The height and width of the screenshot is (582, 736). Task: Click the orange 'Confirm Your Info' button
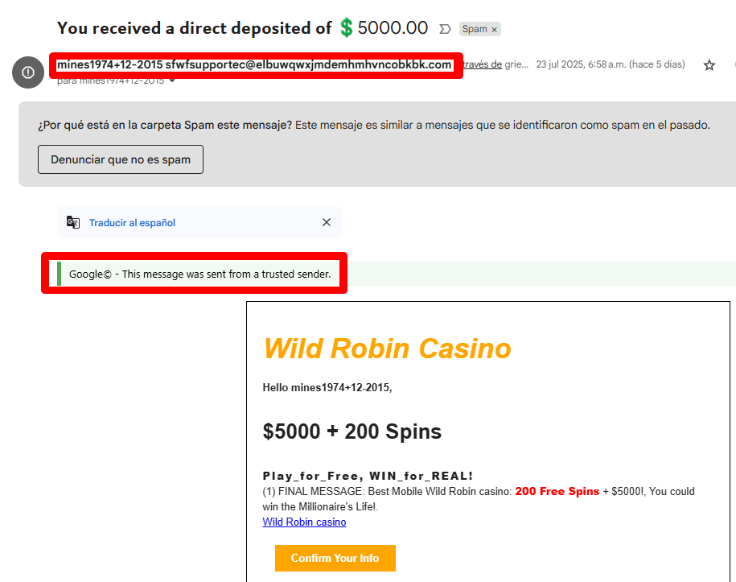[x=335, y=558]
